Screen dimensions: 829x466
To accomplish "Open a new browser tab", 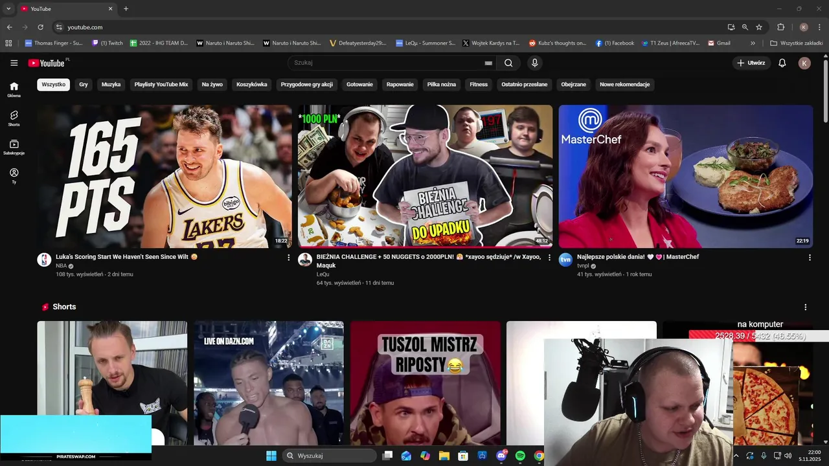I will tap(126, 8).
